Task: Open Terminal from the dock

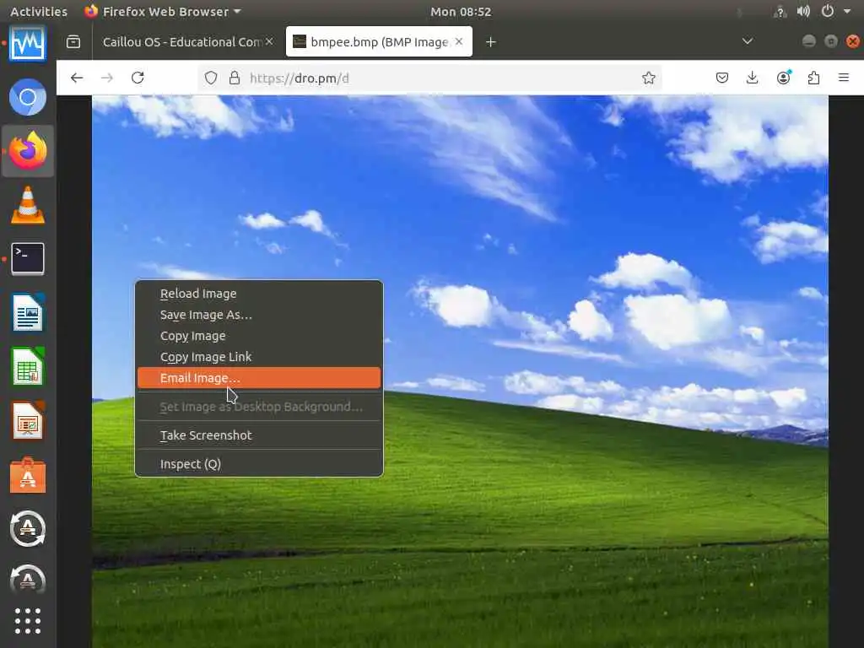Action: tap(28, 258)
